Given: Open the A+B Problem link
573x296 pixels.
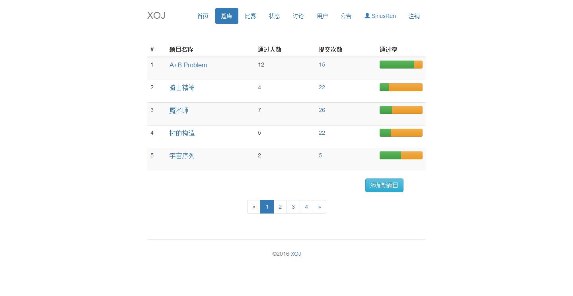Looking at the screenshot, I should pyautogui.click(x=188, y=65).
